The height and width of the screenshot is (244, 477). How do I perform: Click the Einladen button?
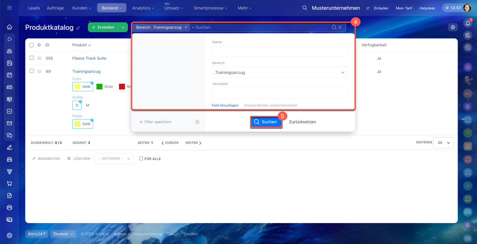pyautogui.click(x=381, y=8)
